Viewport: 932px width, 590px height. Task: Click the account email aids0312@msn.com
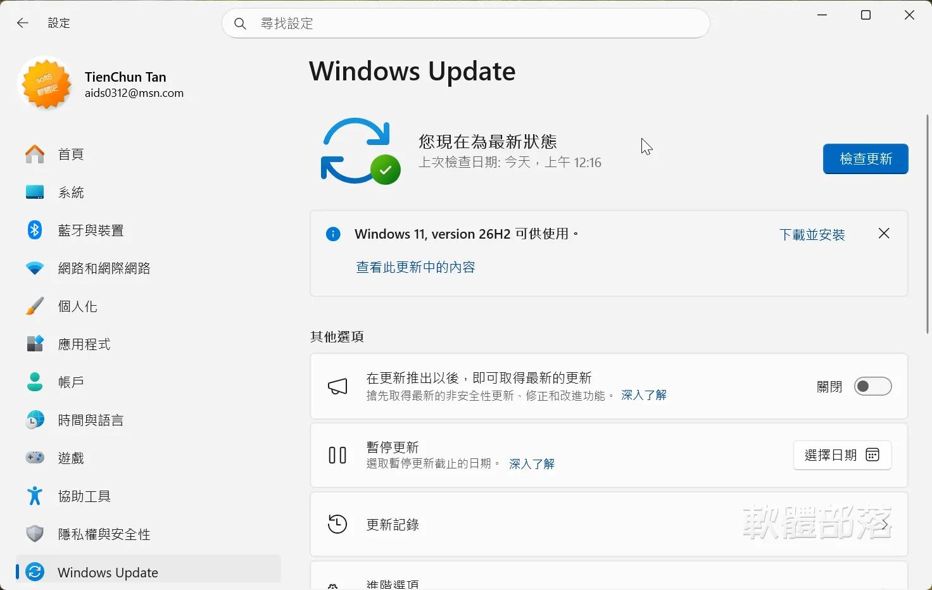tap(134, 93)
